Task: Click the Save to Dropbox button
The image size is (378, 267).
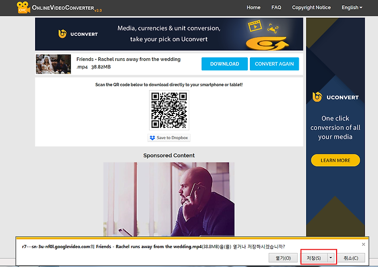Action: pyautogui.click(x=169, y=138)
